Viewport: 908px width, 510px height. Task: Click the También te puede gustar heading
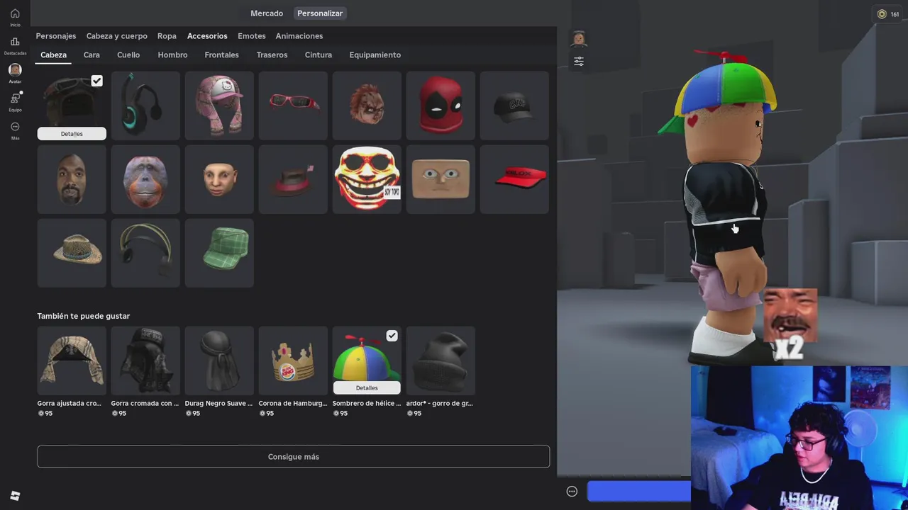84,316
